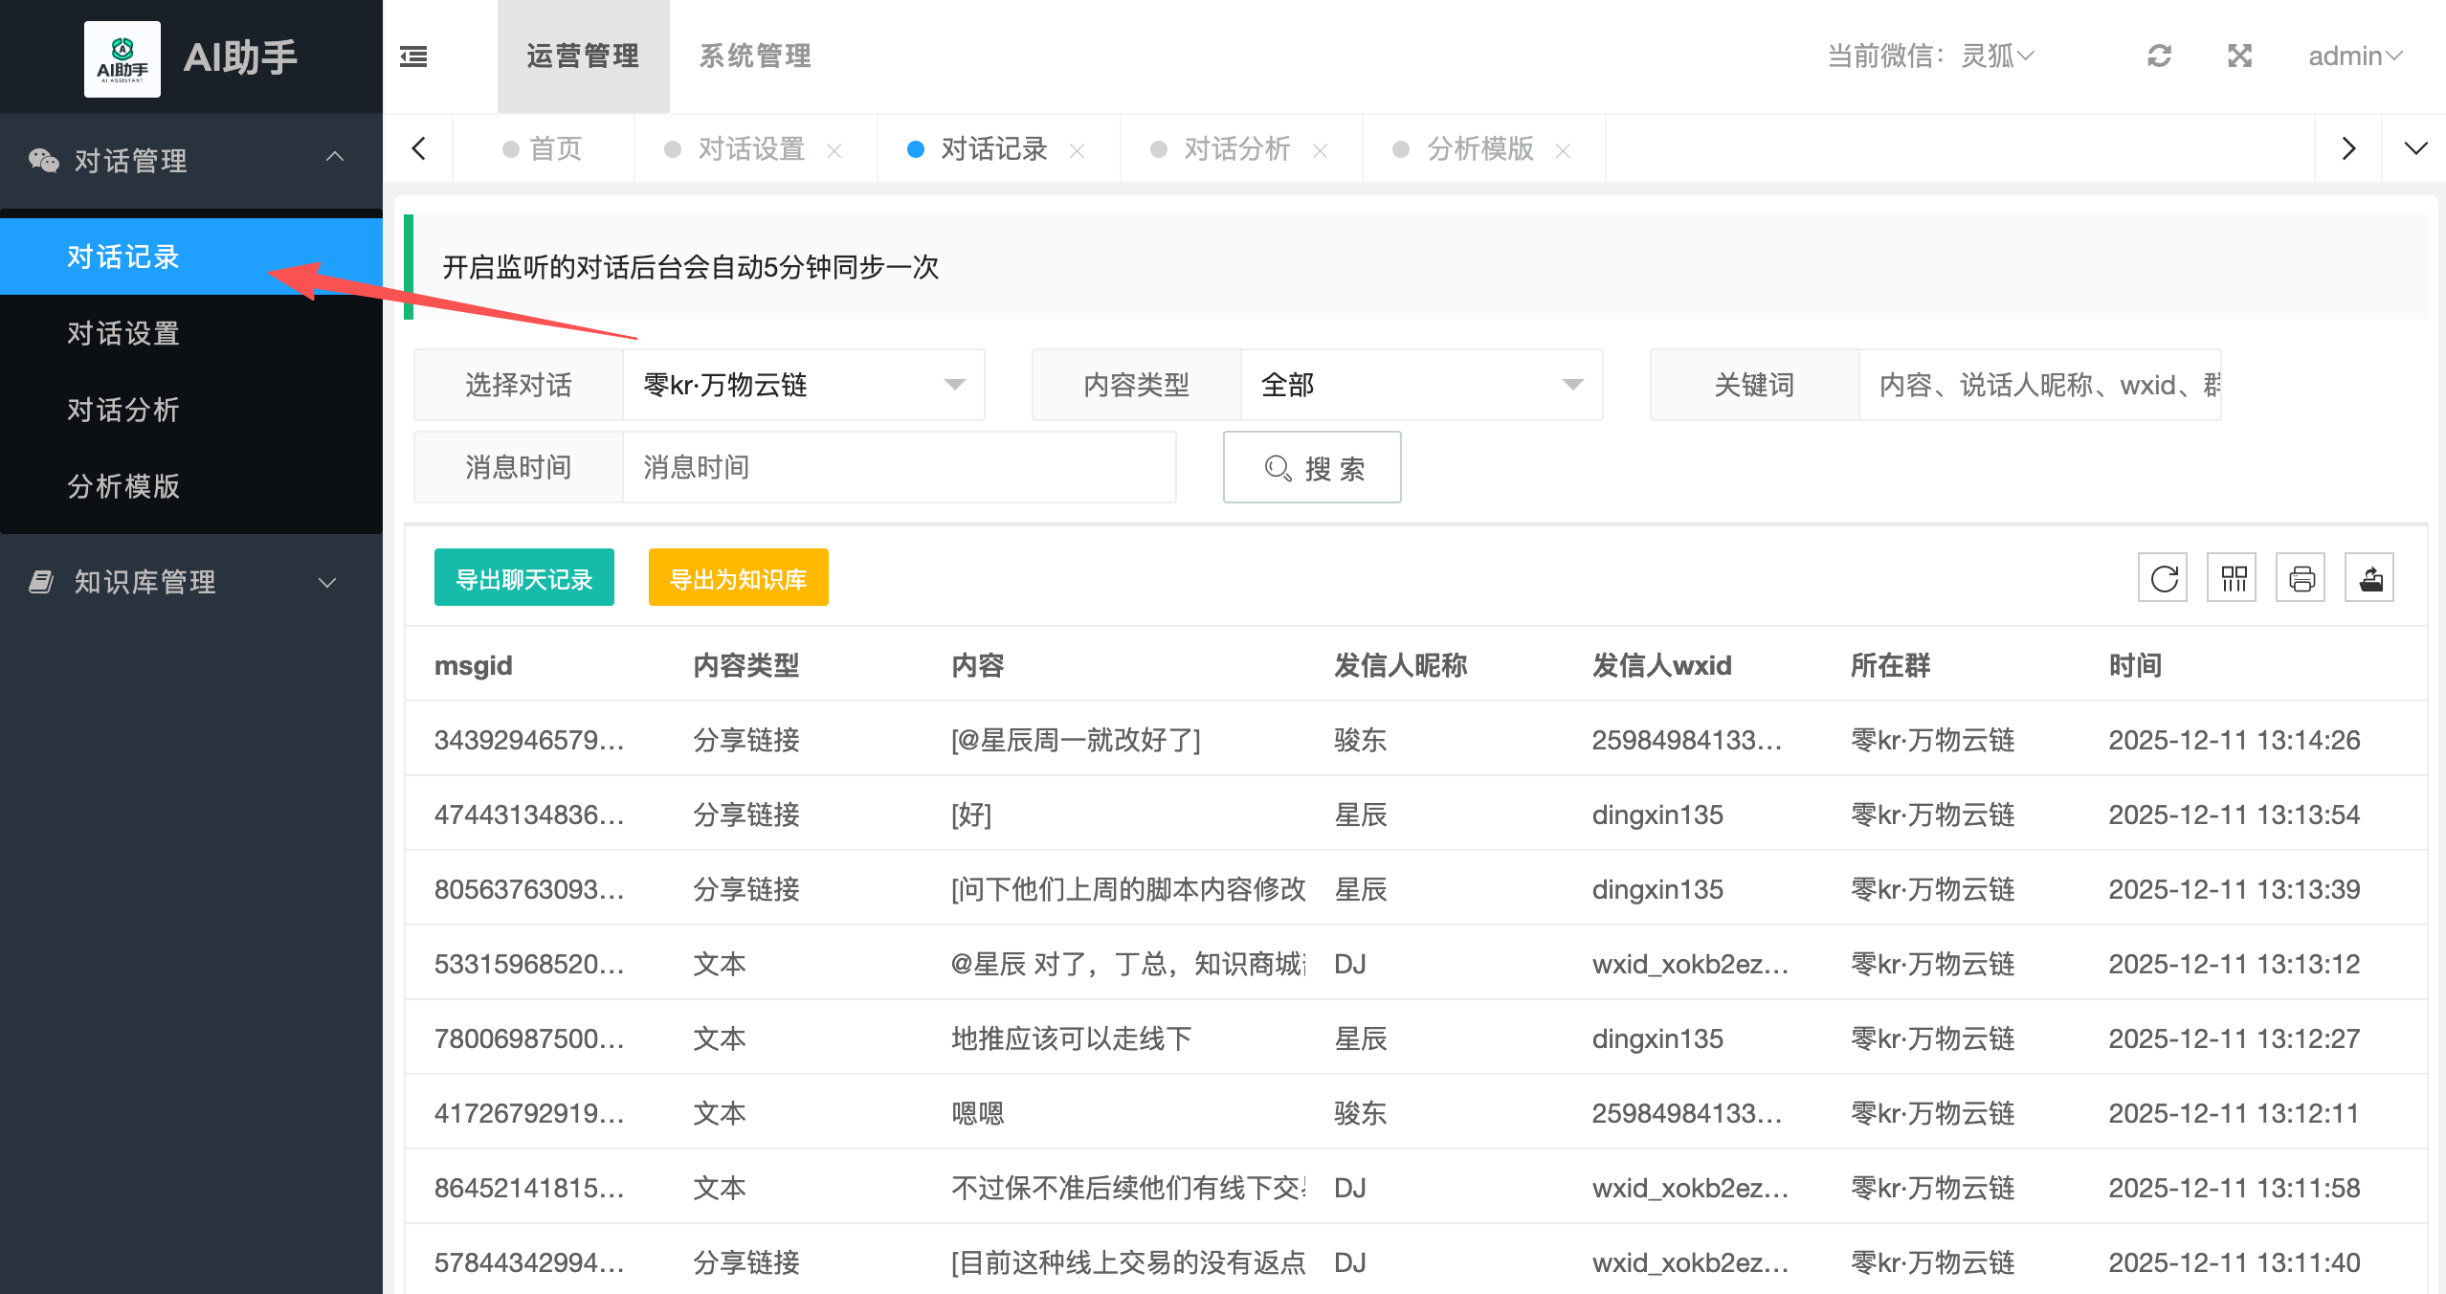The image size is (2446, 1294).
Task: Click the 关键词 search input field
Action: tap(2038, 385)
